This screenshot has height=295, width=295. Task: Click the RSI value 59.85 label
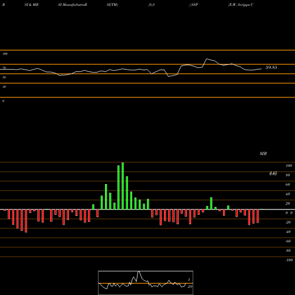tap(271, 67)
